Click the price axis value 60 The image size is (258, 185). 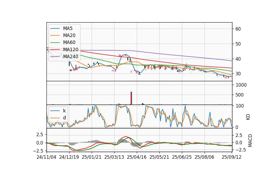238,29
